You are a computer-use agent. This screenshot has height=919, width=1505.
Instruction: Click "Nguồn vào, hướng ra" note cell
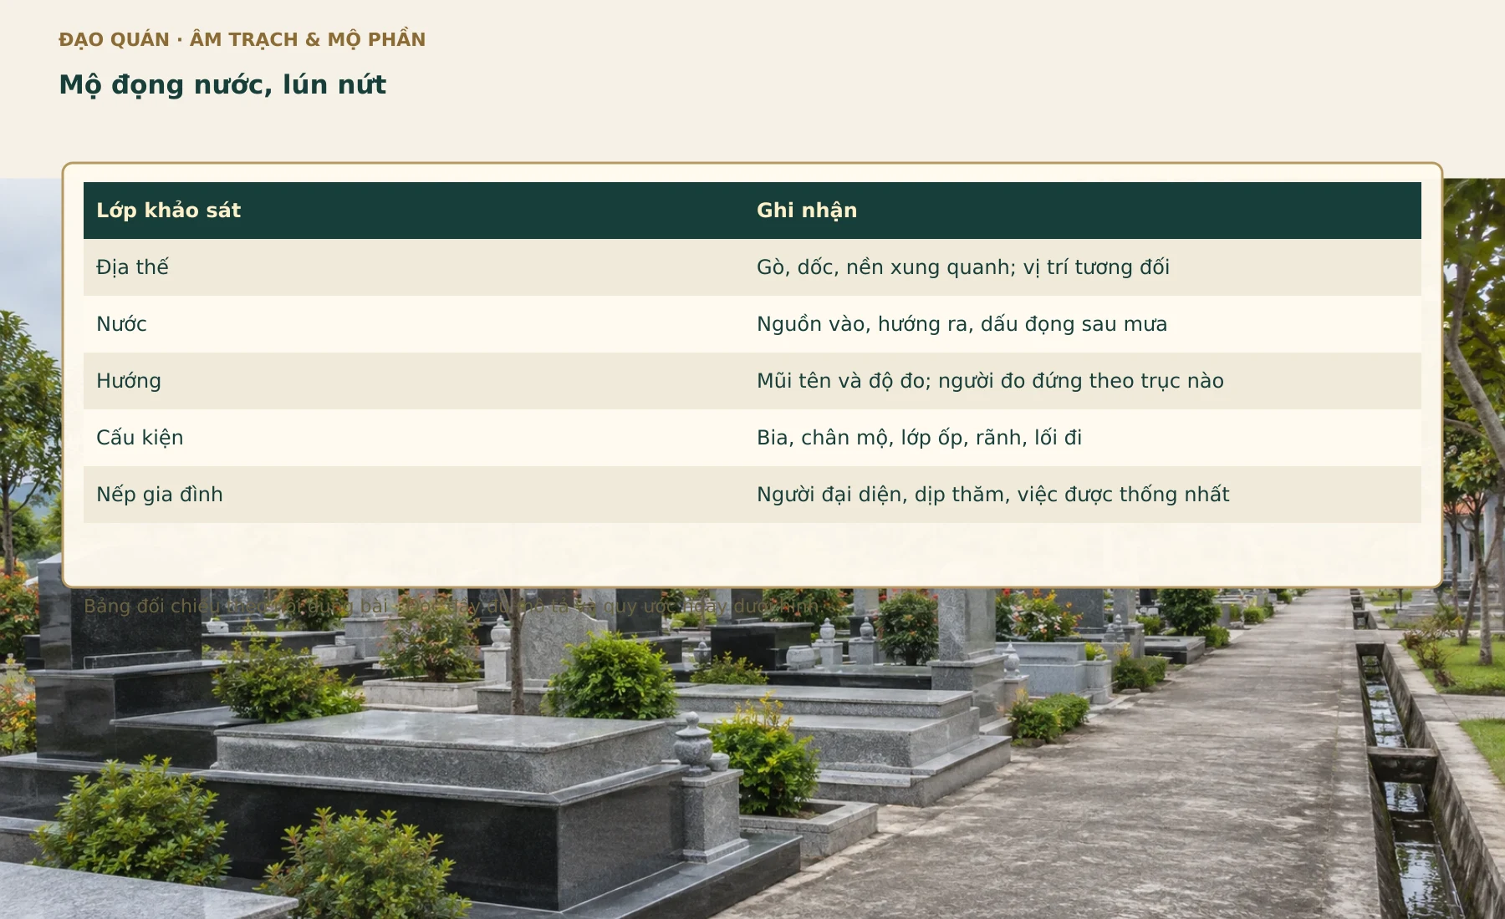pyautogui.click(x=1083, y=324)
